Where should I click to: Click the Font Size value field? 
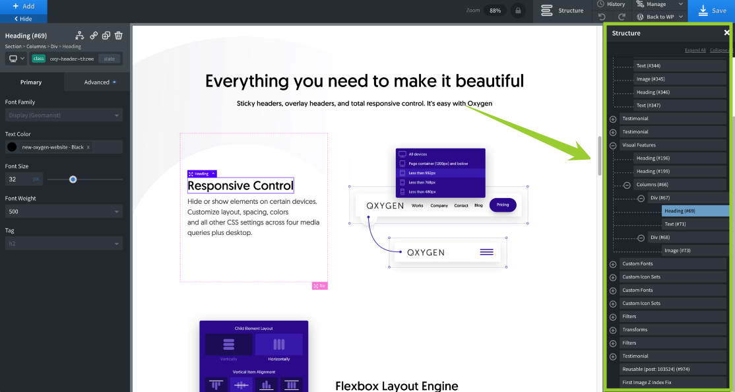tap(17, 179)
